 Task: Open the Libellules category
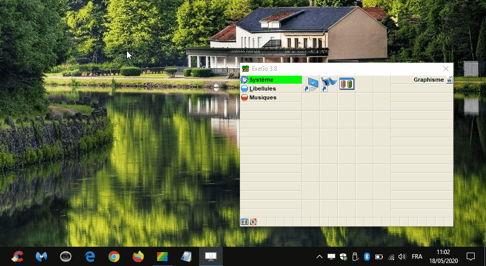coord(271,89)
